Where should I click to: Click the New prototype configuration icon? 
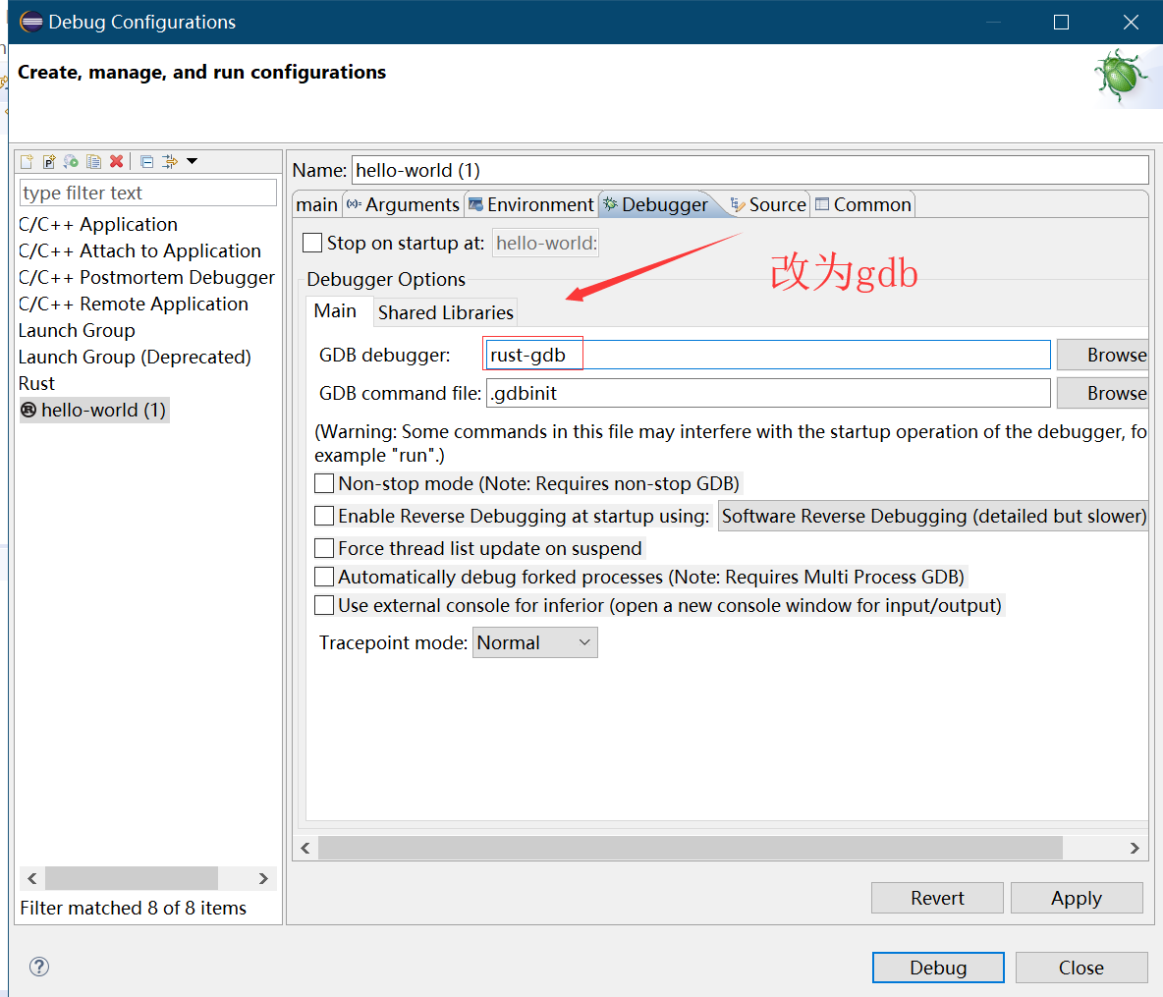pos(48,161)
